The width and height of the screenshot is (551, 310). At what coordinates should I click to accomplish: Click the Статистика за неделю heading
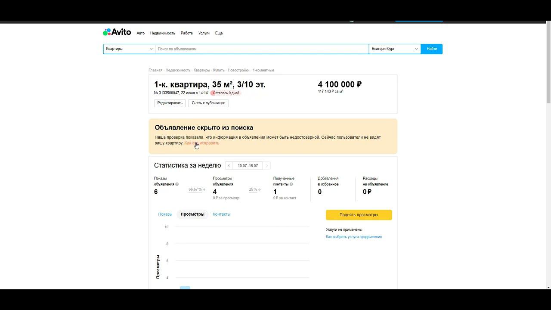tap(187, 165)
